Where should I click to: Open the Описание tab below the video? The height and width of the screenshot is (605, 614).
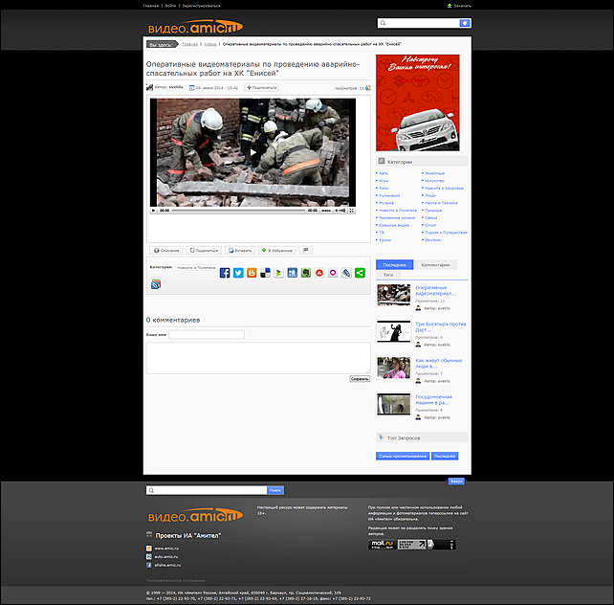165,250
